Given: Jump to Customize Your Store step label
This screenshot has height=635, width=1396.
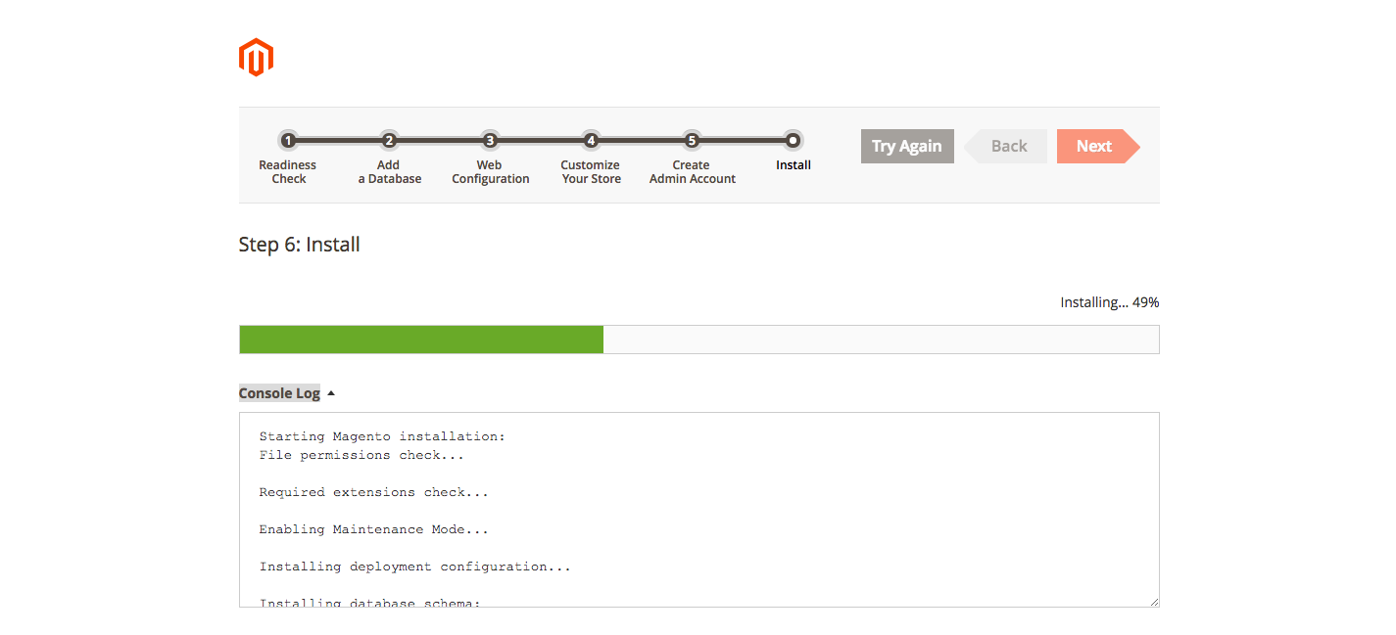Looking at the screenshot, I should click(x=591, y=172).
